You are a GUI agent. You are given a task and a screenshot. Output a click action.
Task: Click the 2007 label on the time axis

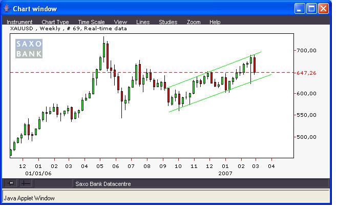point(226,173)
